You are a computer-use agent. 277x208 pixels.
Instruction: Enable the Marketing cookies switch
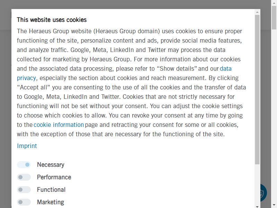(x=24, y=202)
